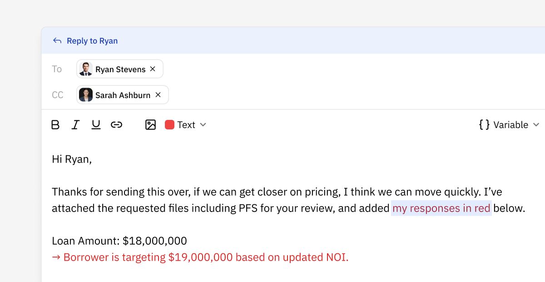Screen dimensions: 545x282
Task: Select the highlighted text 'my responses in red'
Action: (x=441, y=208)
